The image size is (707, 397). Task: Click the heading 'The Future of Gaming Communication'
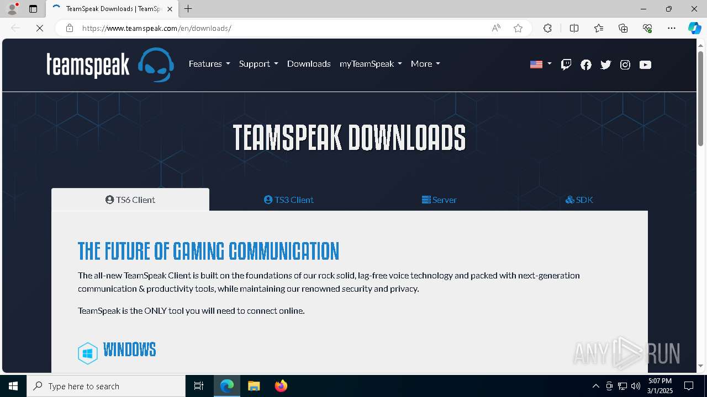pos(208,251)
